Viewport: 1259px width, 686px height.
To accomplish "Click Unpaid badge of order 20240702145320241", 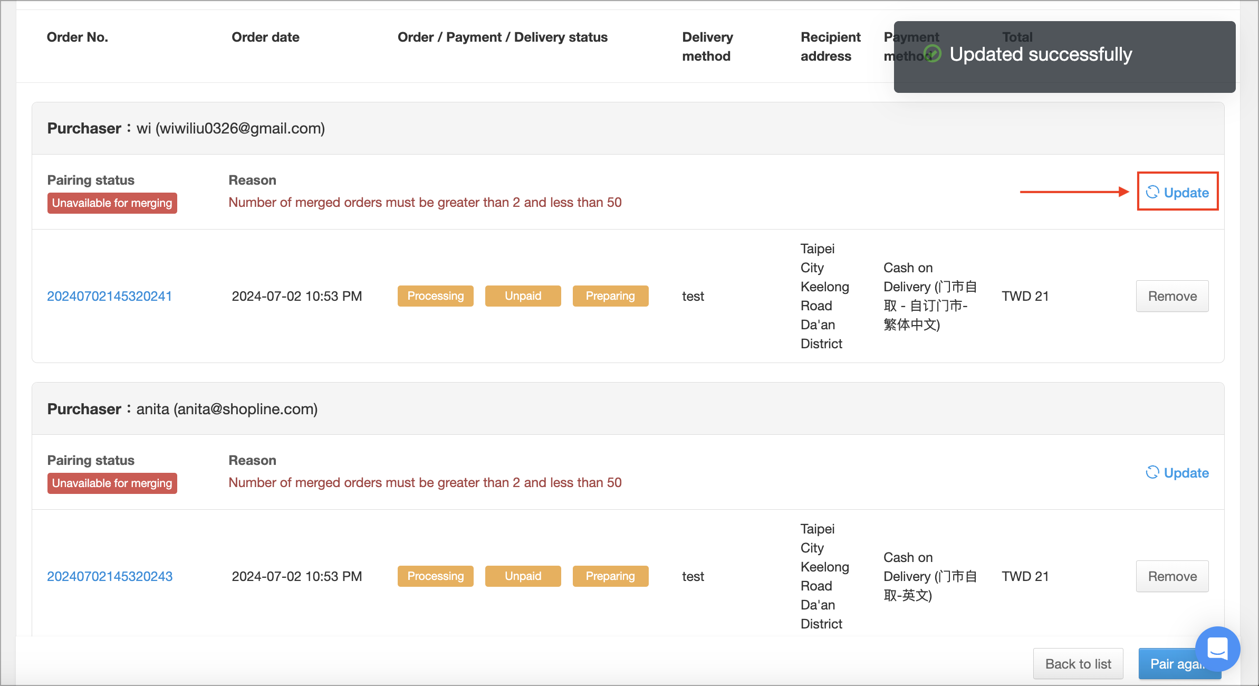I will click(523, 296).
